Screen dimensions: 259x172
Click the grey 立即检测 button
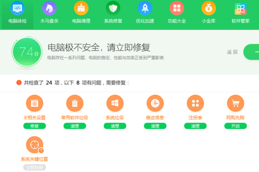35,167
